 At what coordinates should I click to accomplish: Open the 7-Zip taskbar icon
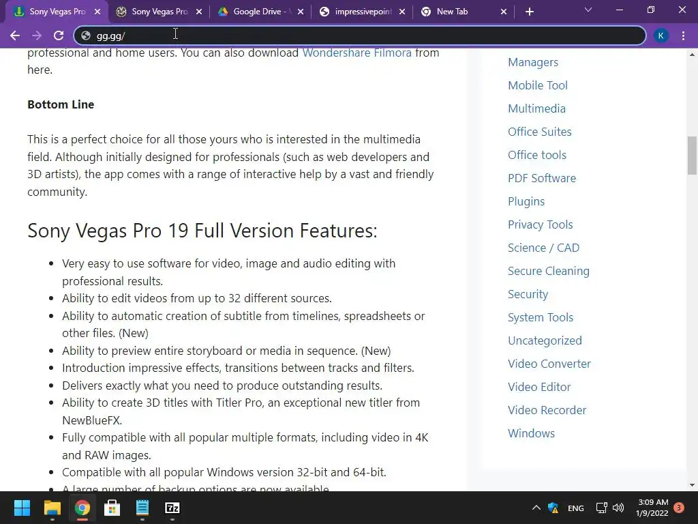(172, 508)
